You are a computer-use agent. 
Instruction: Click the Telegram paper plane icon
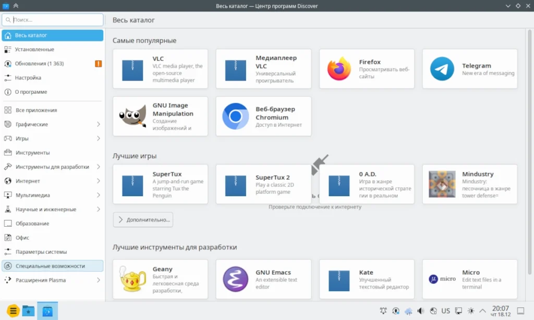pyautogui.click(x=442, y=69)
